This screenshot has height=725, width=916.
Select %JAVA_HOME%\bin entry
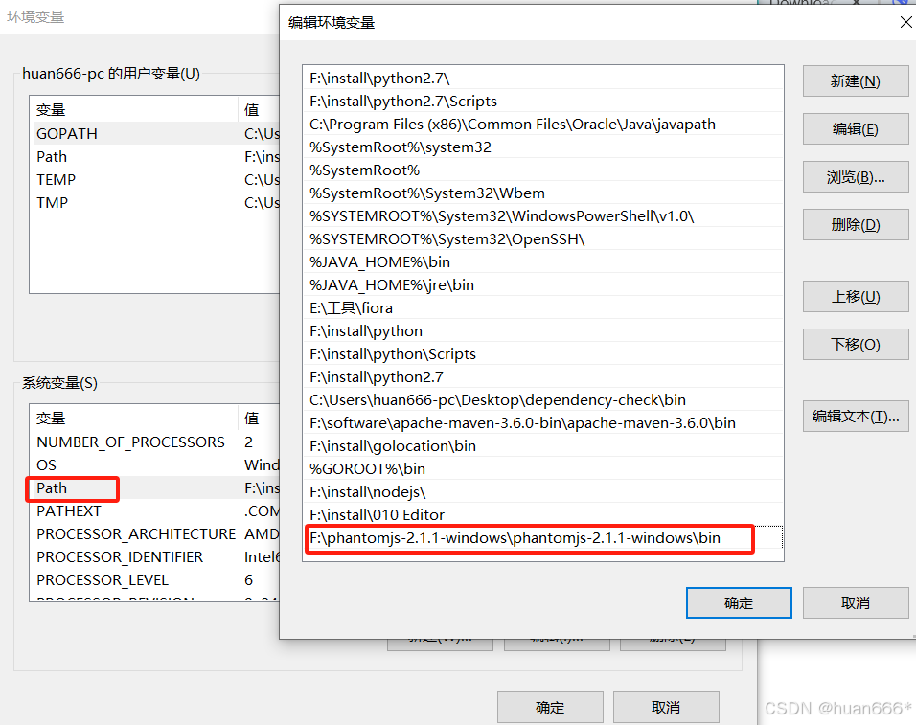pyautogui.click(x=543, y=262)
